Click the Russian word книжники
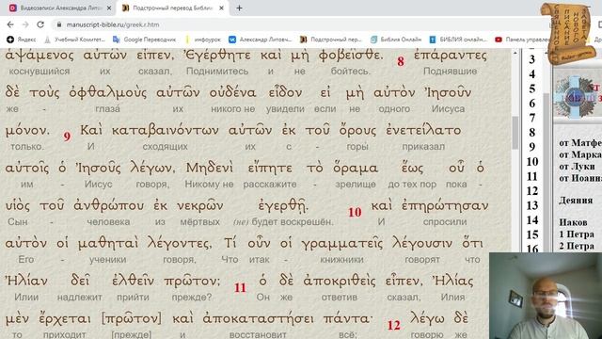Screen dimensions: 602x339 pyautogui.click(x=341, y=260)
